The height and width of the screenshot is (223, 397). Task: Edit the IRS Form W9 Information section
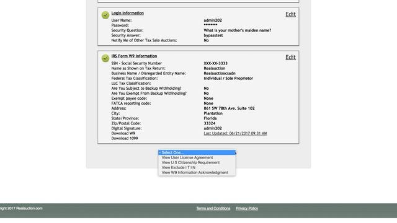290,58
